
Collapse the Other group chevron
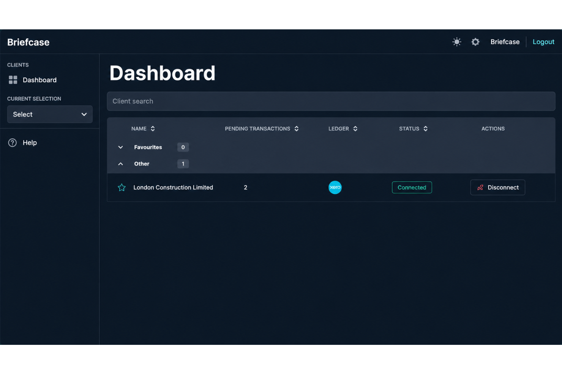coord(120,164)
